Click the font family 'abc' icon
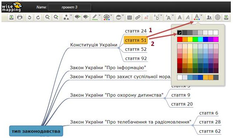Viewport: 233px width, 138px height. pos(156,17)
